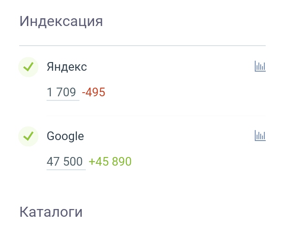The height and width of the screenshot is (230, 289).
Task: Open the 1 709 indexed pages link
Action: pos(61,93)
